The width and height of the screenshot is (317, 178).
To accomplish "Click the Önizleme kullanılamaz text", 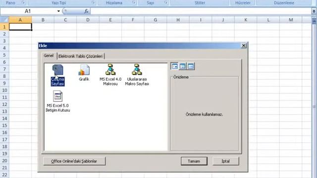I will tap(204, 114).
